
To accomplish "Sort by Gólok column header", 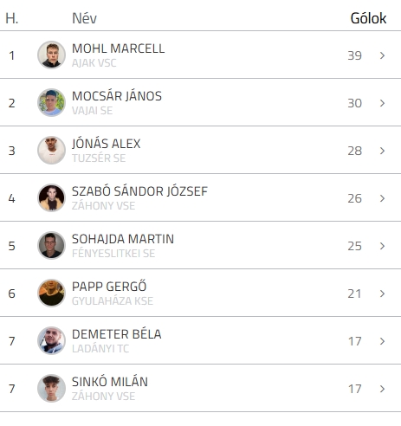I will click(x=368, y=18).
